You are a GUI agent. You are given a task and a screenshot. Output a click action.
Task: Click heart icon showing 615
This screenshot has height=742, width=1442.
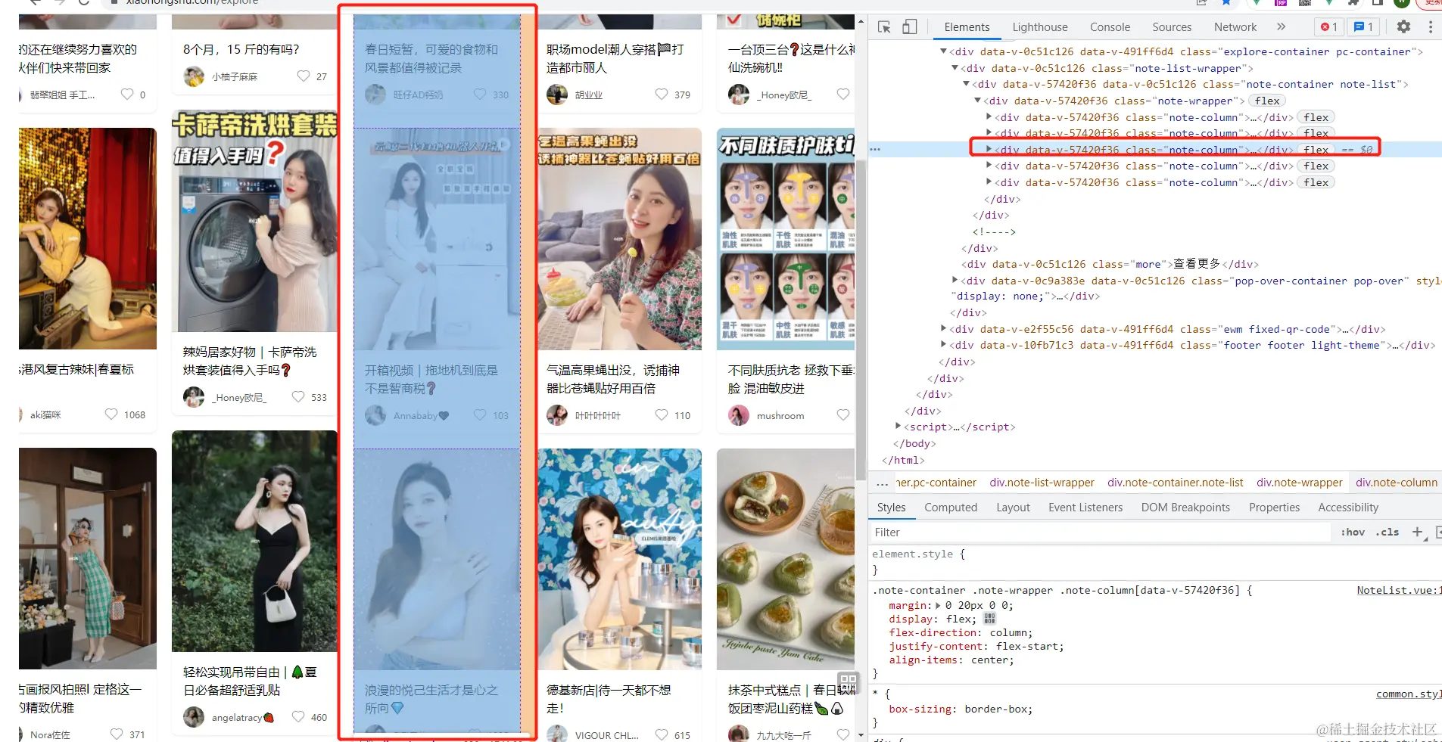tap(662, 734)
